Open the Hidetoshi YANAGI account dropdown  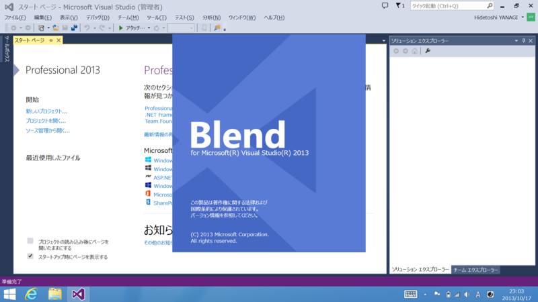pyautogui.click(x=523, y=17)
